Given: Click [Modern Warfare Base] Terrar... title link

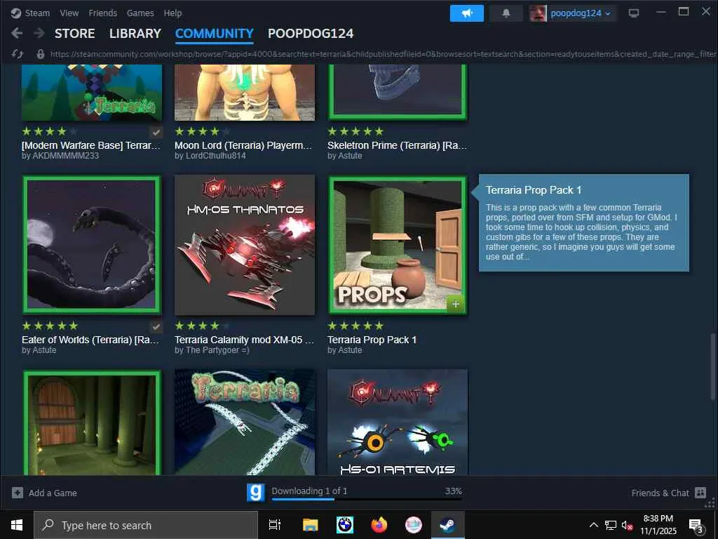Looking at the screenshot, I should coord(91,145).
